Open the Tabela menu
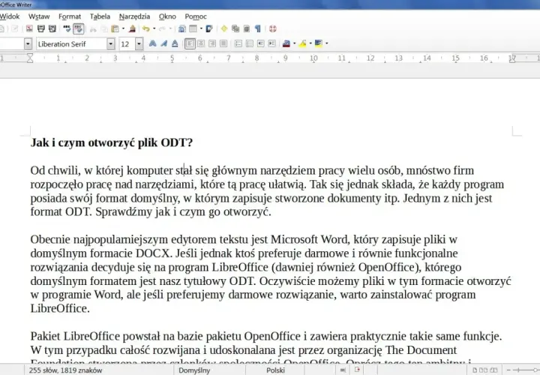Image resolution: width=540 pixels, height=375 pixels. click(x=100, y=16)
